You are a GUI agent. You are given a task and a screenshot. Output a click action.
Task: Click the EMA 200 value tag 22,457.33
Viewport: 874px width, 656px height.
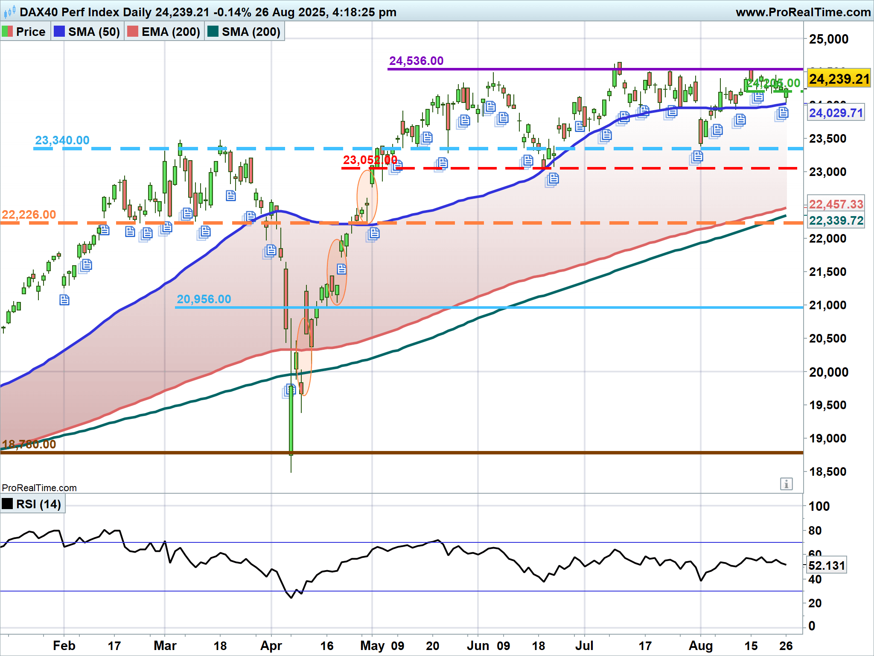tap(836, 204)
